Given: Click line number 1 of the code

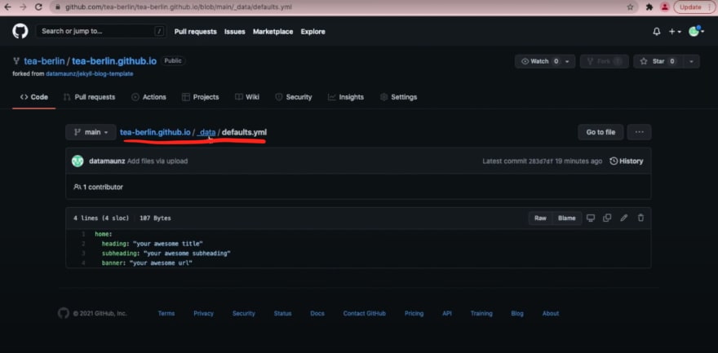Looking at the screenshot, I should pos(83,234).
